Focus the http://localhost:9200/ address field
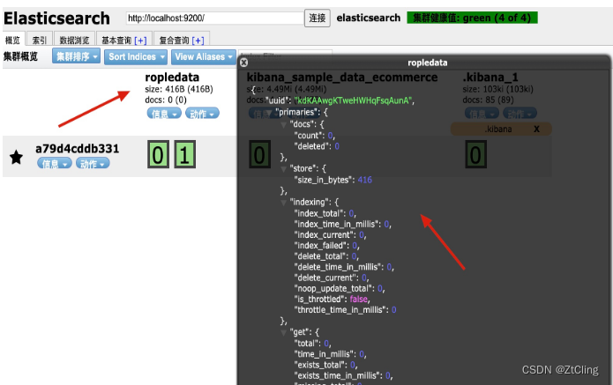613x385 pixels. pyautogui.click(x=214, y=18)
